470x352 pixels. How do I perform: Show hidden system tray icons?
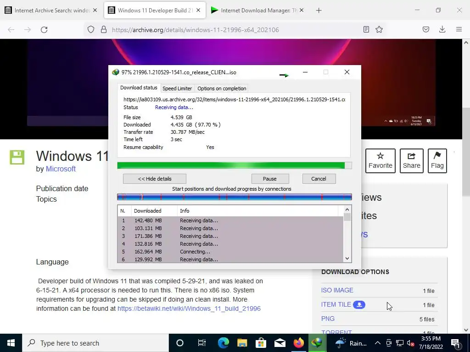point(378,343)
